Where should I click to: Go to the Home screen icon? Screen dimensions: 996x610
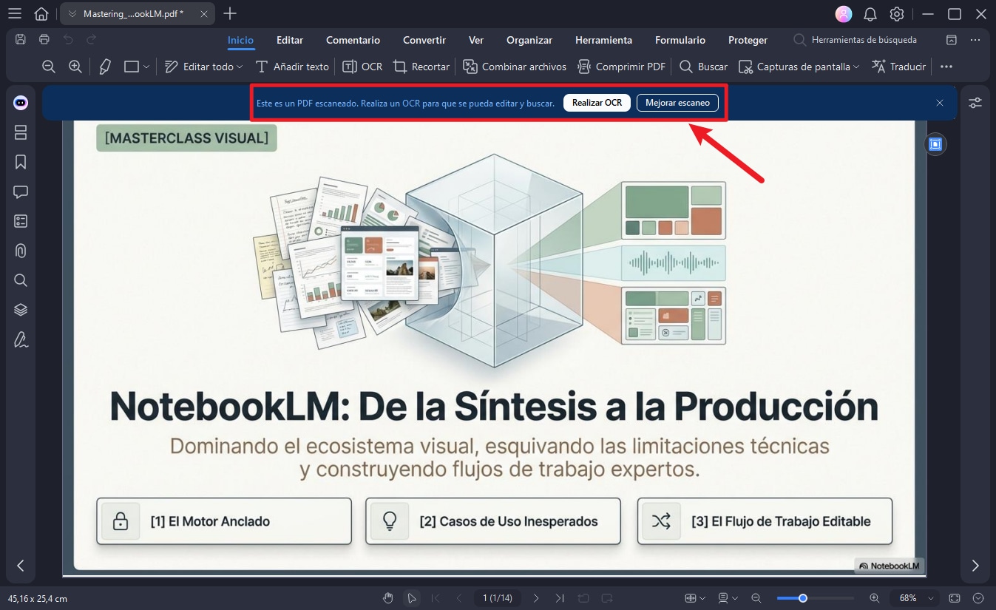[42, 14]
